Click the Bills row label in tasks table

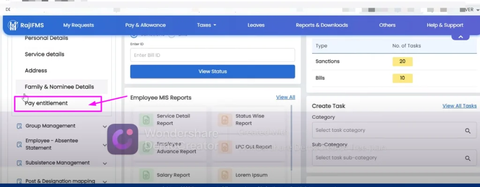[320, 78]
